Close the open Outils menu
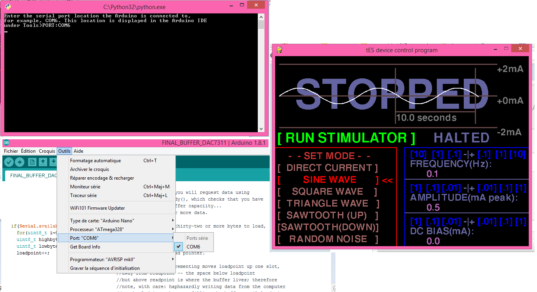537x292 pixels. coord(64,151)
